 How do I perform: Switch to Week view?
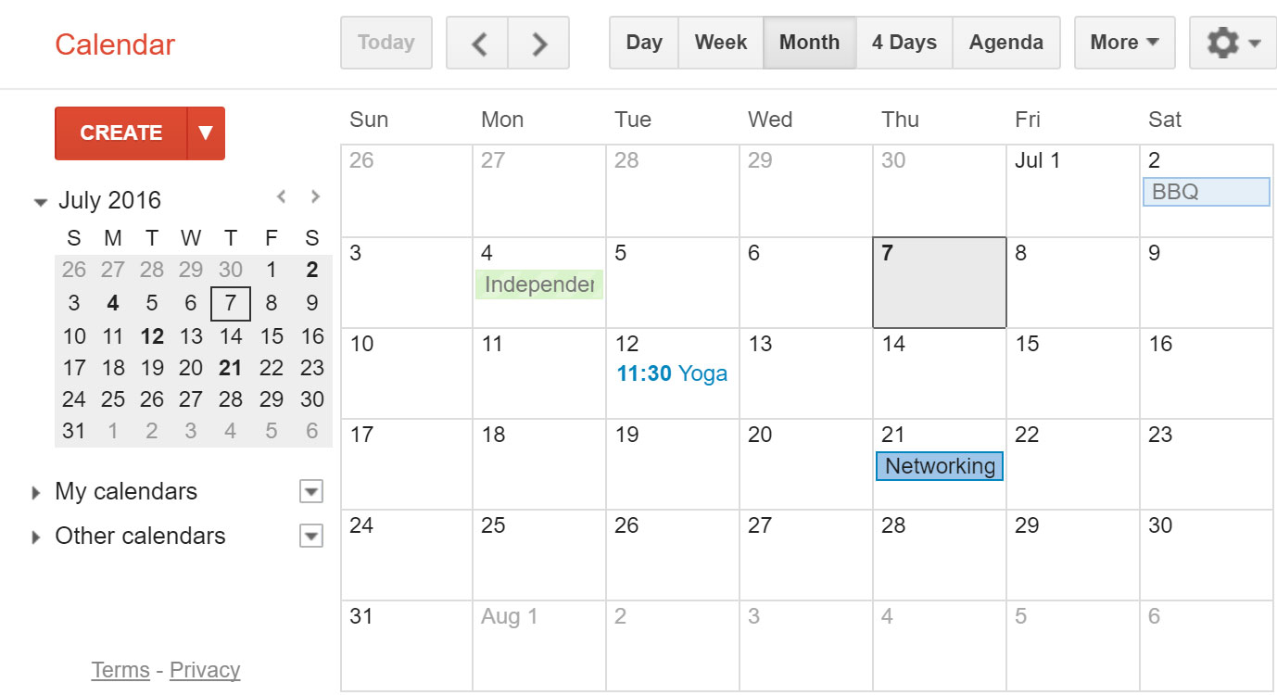tap(720, 42)
